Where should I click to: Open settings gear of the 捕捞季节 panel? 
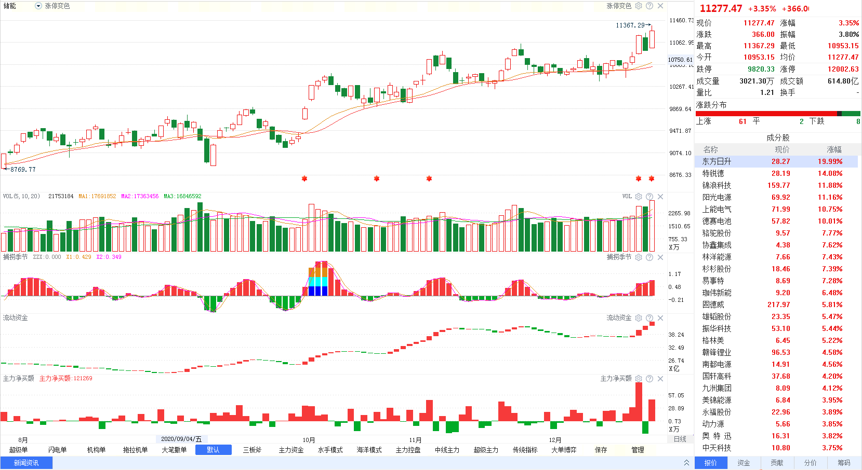pos(639,257)
